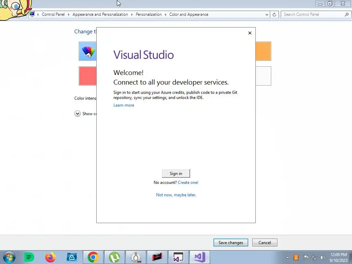
Task: Minimize the Control Panel window
Action: point(320,4)
